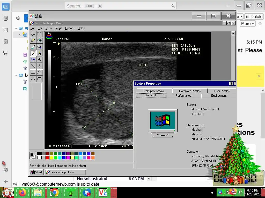Click the mail Search input field
This screenshot has width=265, height=198.
121,6
